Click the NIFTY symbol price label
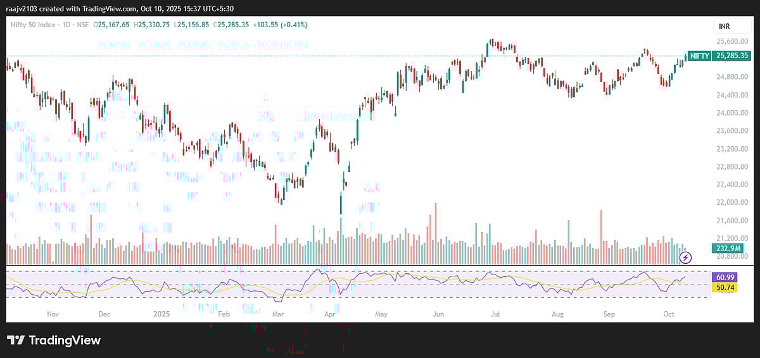The image size is (760, 358). pos(699,56)
